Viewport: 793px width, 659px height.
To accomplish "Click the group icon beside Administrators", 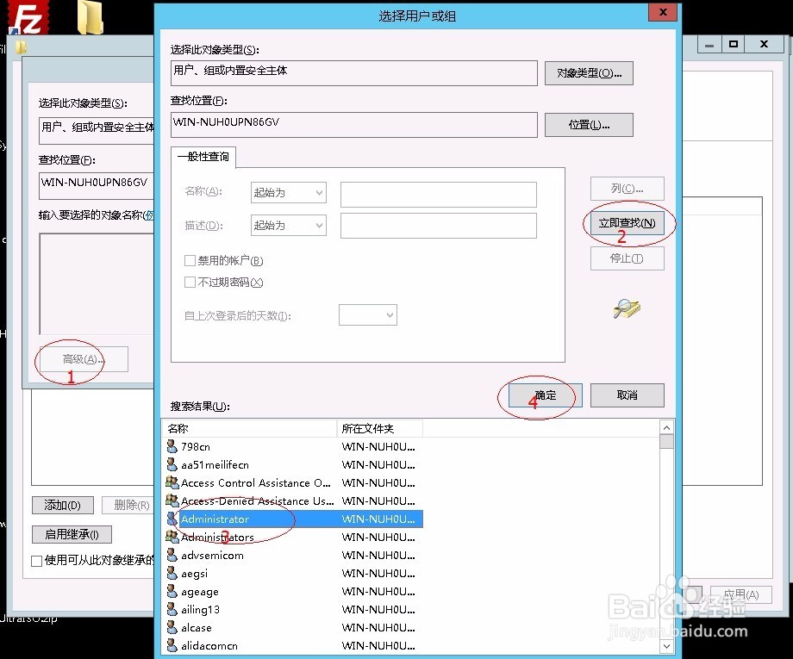I will pyautogui.click(x=172, y=538).
